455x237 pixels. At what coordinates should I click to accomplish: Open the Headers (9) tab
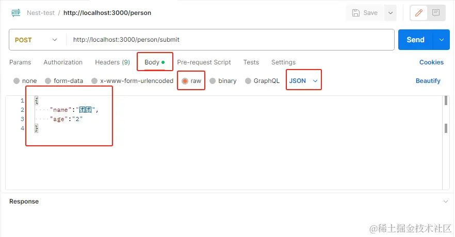pyautogui.click(x=112, y=62)
